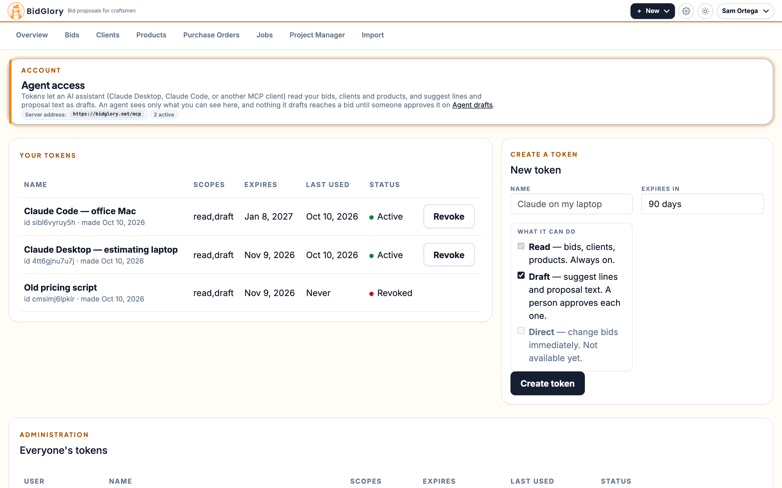
Task: Click the BidGlory brand name
Action: [45, 11]
